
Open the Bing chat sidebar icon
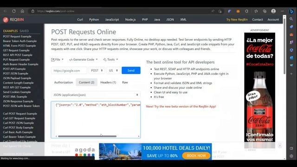[x=291, y=11]
